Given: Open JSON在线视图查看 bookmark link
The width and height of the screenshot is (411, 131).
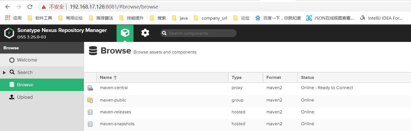Looking at the screenshot, I should pos(330,18).
